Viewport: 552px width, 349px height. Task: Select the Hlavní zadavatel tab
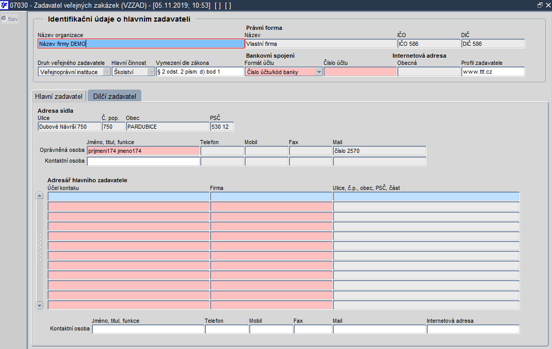pos(58,96)
